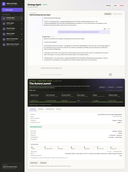Click the Reconcile button

point(43,163)
